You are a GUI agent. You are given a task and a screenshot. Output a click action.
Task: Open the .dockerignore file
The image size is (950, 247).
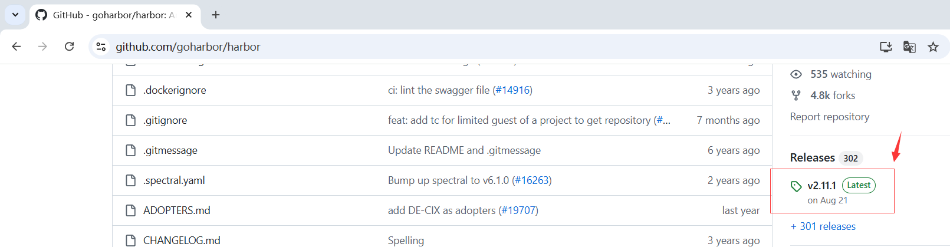coord(175,90)
